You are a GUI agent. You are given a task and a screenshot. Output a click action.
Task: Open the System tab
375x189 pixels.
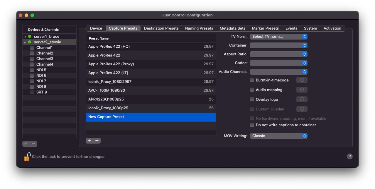(310, 28)
